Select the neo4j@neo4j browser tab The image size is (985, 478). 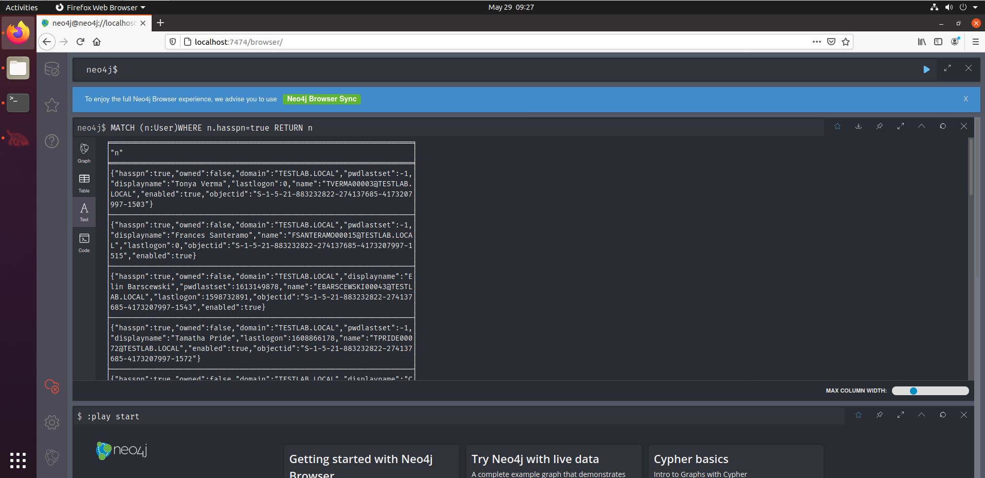click(x=94, y=23)
